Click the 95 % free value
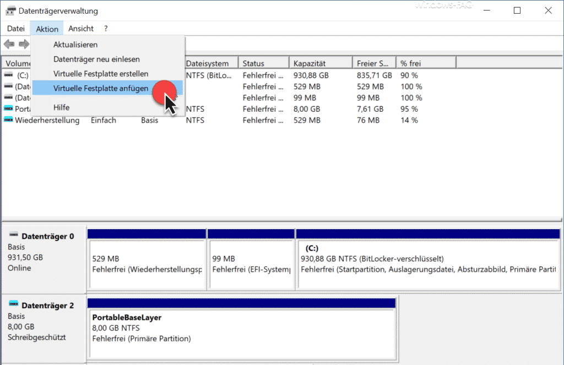Viewport: 564px width, 365px height. [x=409, y=109]
